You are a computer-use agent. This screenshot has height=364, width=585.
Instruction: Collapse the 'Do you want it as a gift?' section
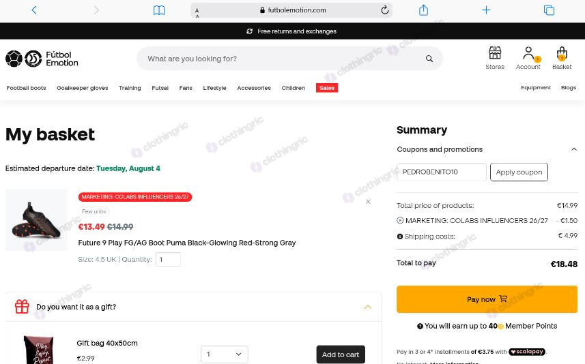(x=367, y=307)
